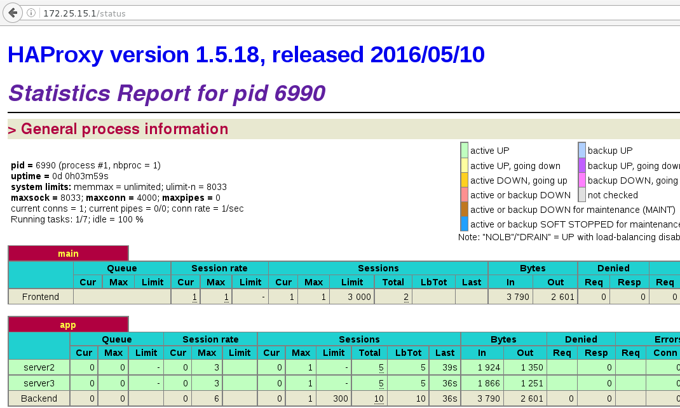Select the pid = 6990 process line
The width and height of the screenshot is (680, 408).
click(85, 165)
